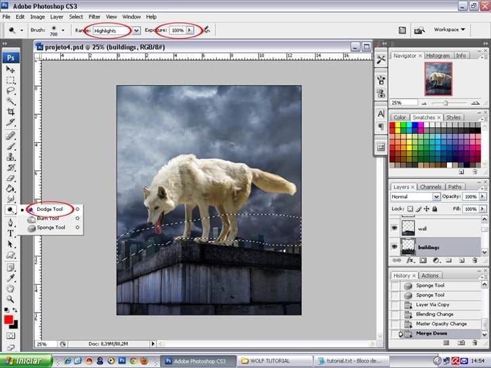Set the red foreground color swatch
The width and height of the screenshot is (491, 368).
[8, 319]
